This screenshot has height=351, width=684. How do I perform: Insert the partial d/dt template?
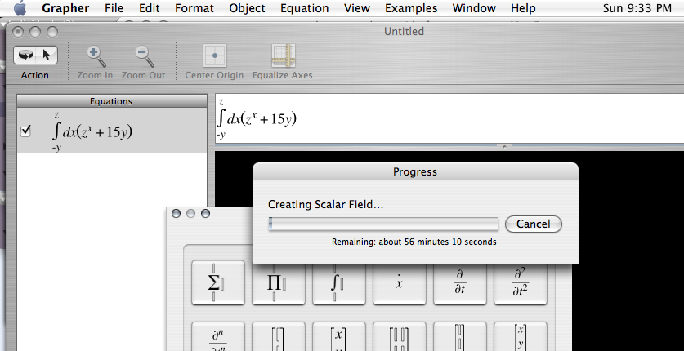[x=460, y=283]
